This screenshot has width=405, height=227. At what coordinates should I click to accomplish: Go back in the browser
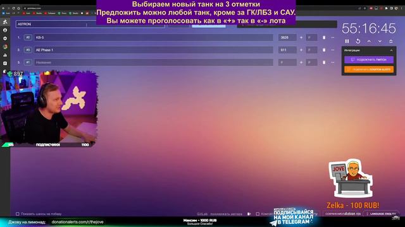(3, 8)
